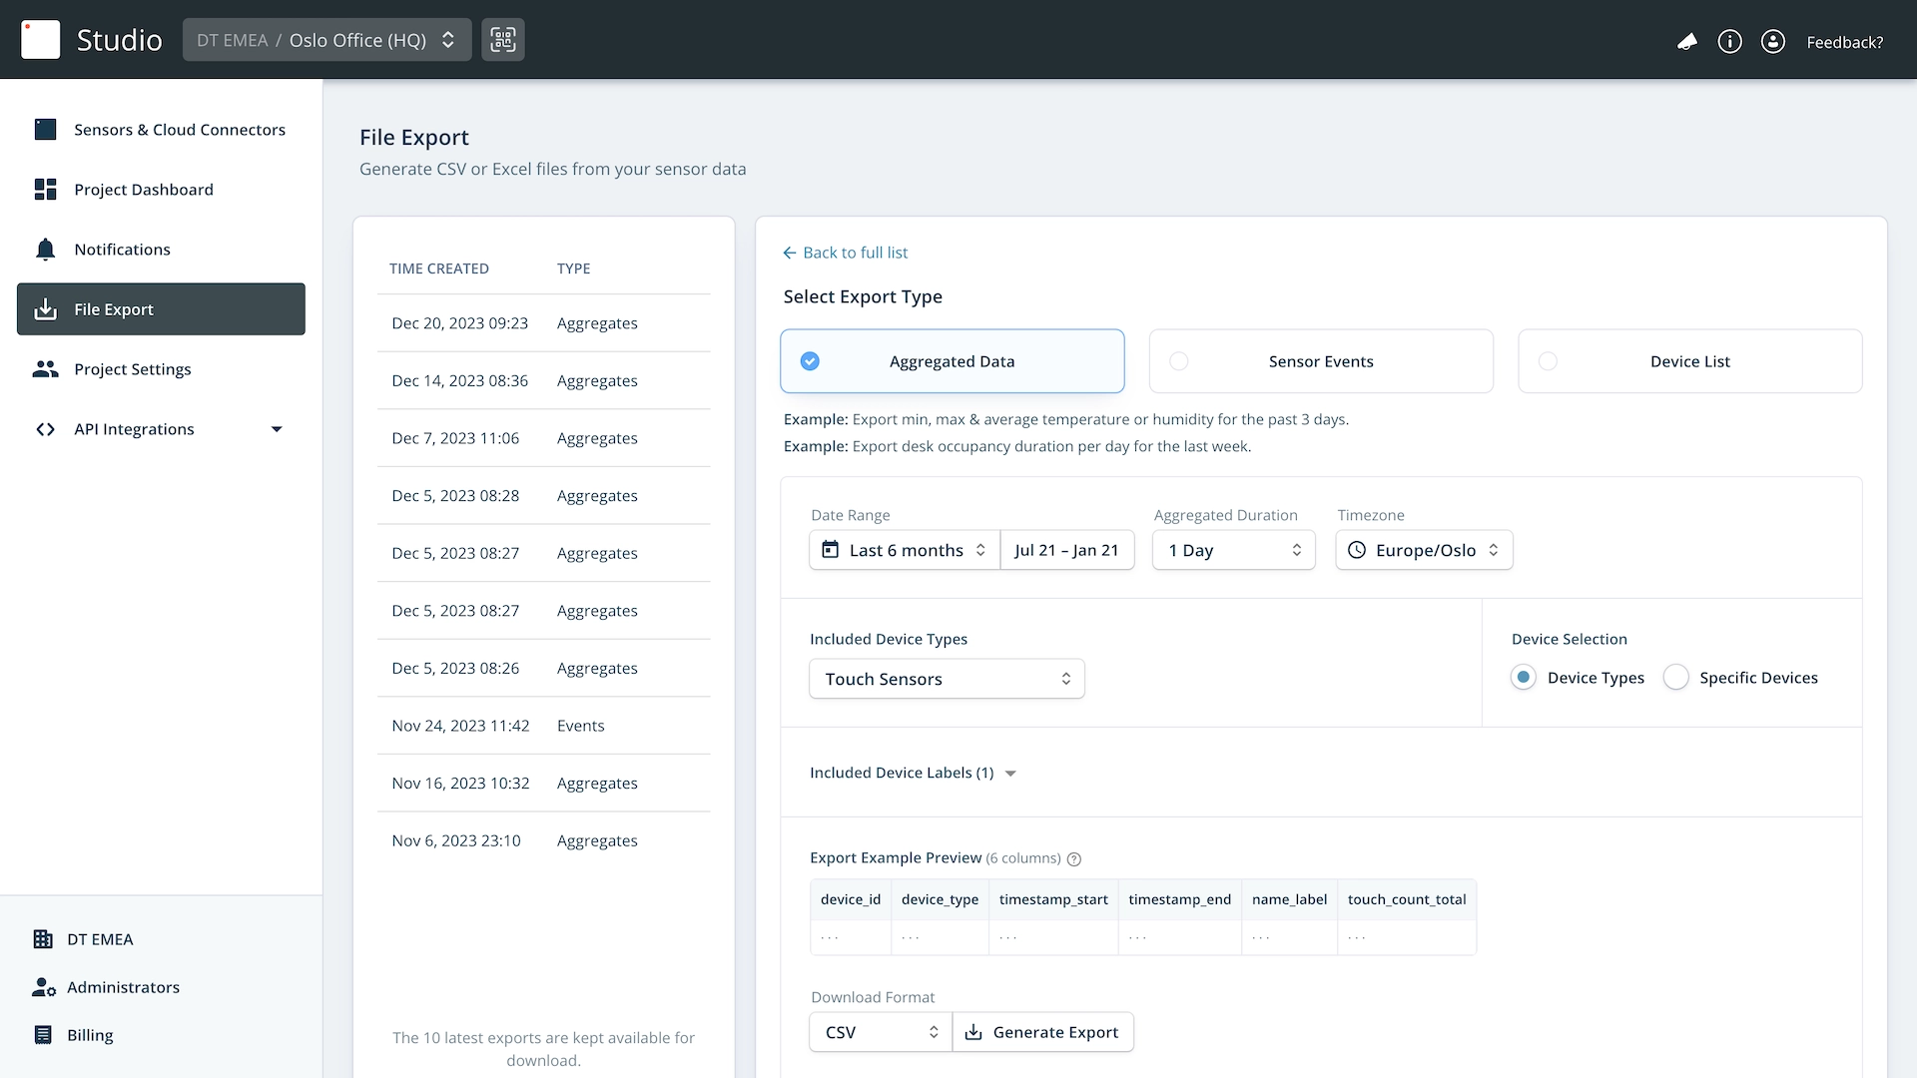The image size is (1917, 1078).
Task: Expand Included Device Labels section
Action: [913, 773]
